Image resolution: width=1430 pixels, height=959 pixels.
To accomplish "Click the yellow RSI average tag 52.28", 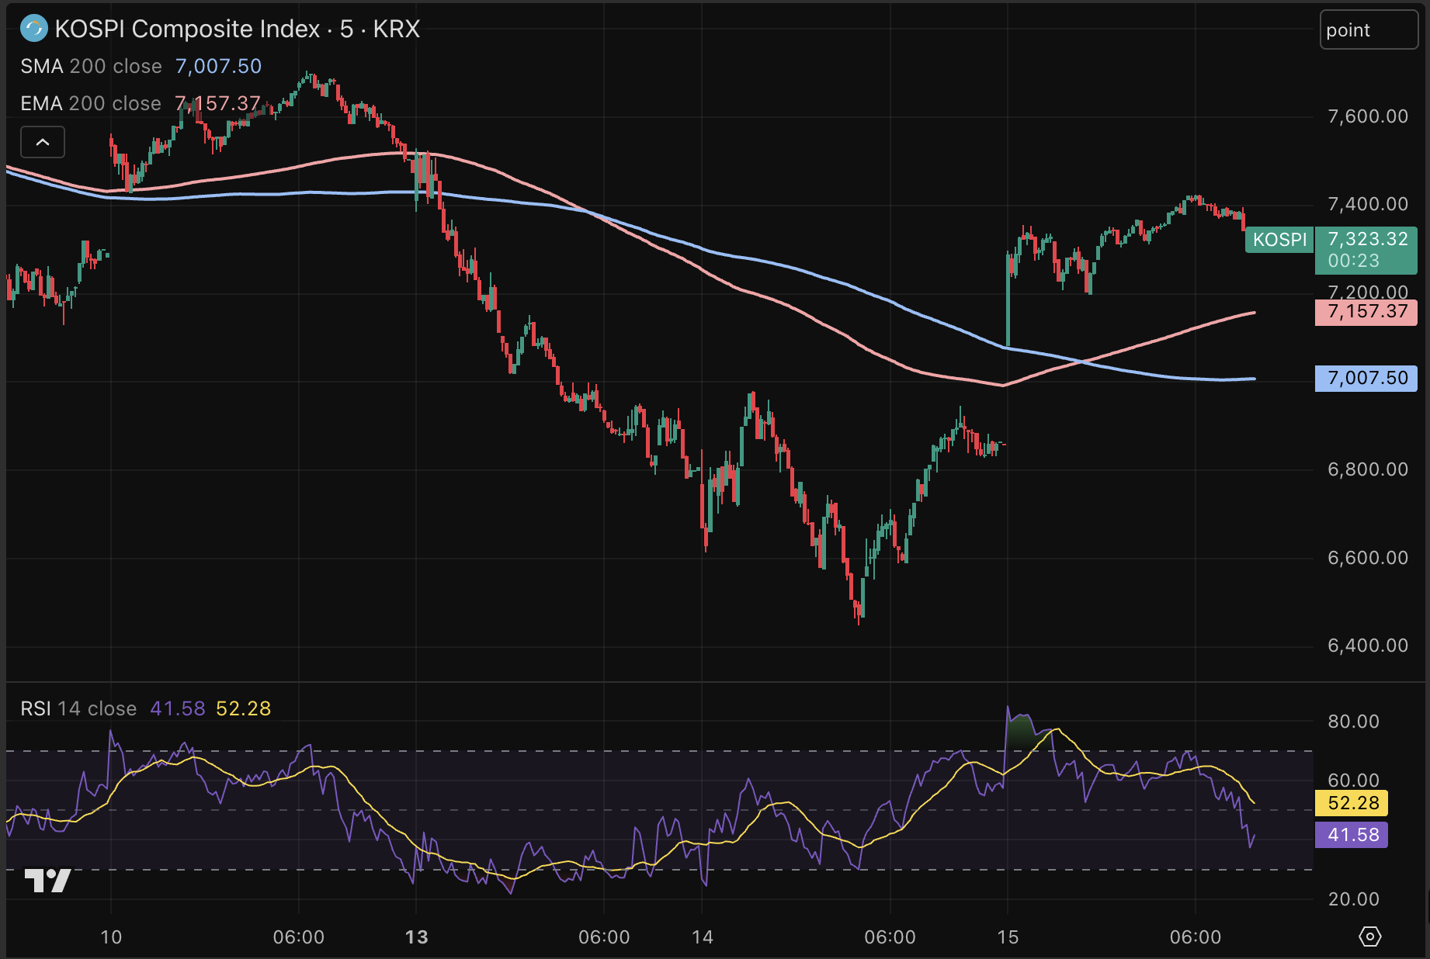I will click(1352, 803).
